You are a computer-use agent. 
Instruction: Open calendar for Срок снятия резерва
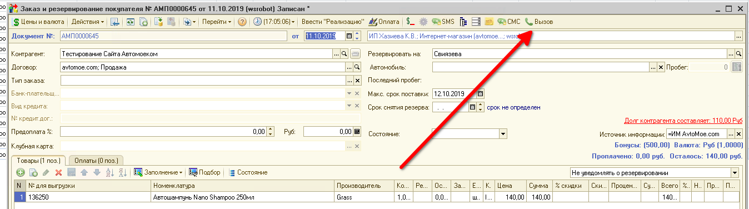click(x=473, y=107)
